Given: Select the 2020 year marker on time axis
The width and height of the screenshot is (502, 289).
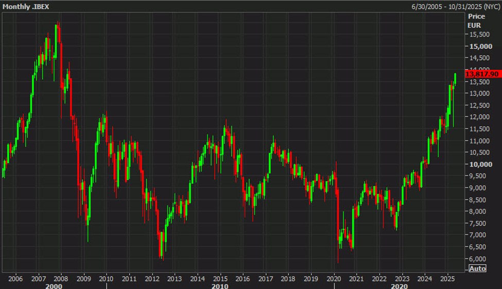Looking at the screenshot, I should point(334,279).
